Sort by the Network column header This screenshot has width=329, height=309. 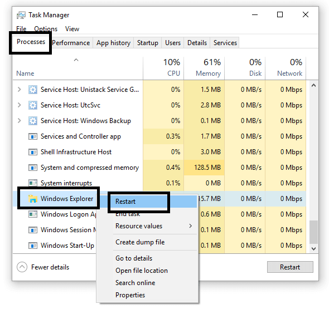tap(286, 68)
